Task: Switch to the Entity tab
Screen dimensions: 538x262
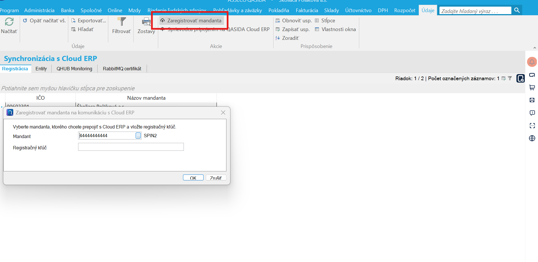Action: [41, 69]
